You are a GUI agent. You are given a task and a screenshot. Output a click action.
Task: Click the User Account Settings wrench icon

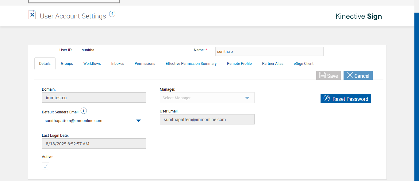32,15
